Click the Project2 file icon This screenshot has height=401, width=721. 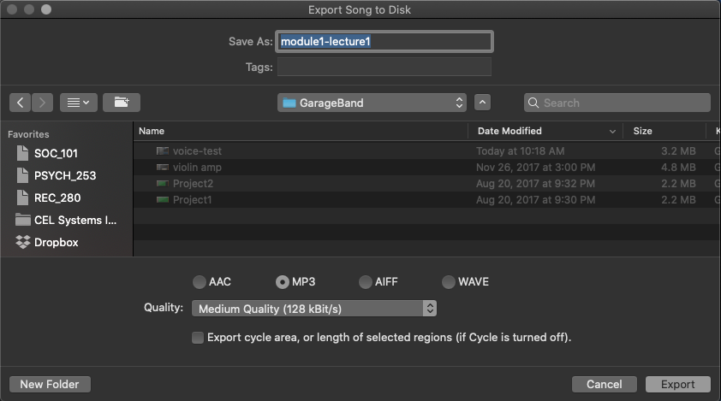coord(163,183)
